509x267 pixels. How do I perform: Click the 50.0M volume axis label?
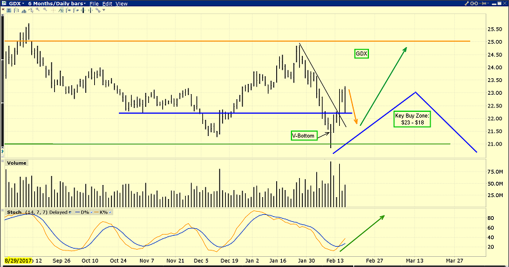coord(496,184)
